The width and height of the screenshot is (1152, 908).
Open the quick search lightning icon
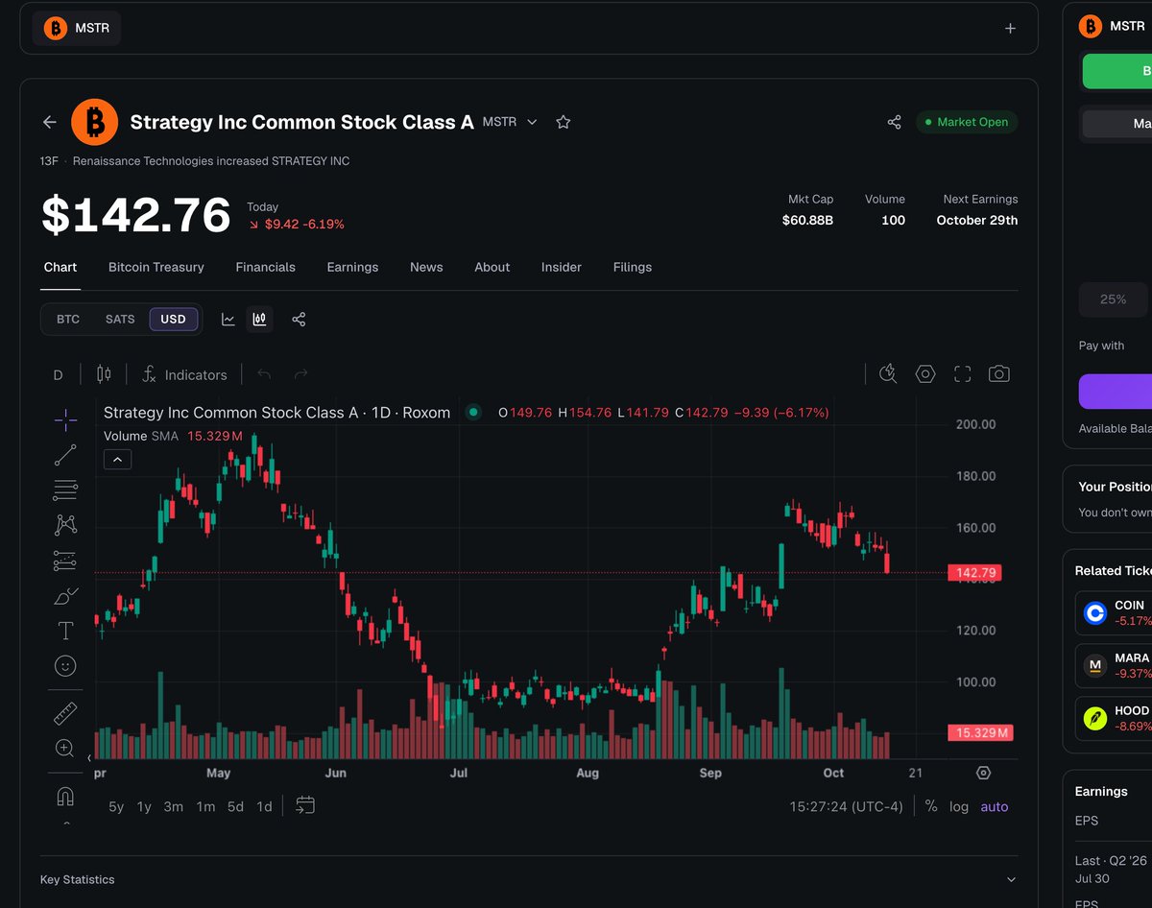[x=888, y=374]
